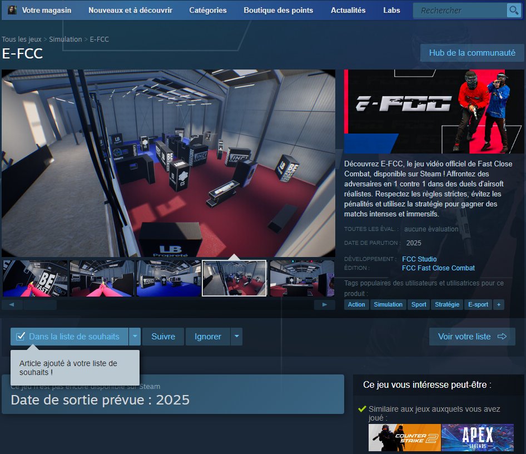This screenshot has height=454, width=526.
Task: Open the Votre magasin menu
Action: pyautogui.click(x=47, y=11)
